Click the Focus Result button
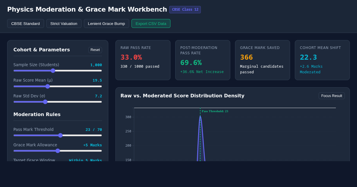The image size is (357, 187). point(332,96)
